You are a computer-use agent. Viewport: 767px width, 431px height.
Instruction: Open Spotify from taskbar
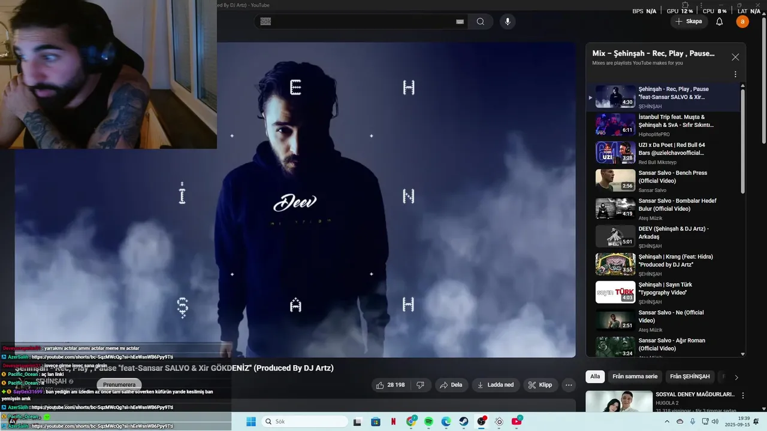[x=429, y=421]
